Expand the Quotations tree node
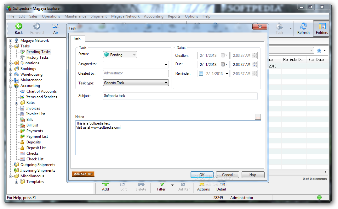The image size is (338, 209). coord(10,63)
